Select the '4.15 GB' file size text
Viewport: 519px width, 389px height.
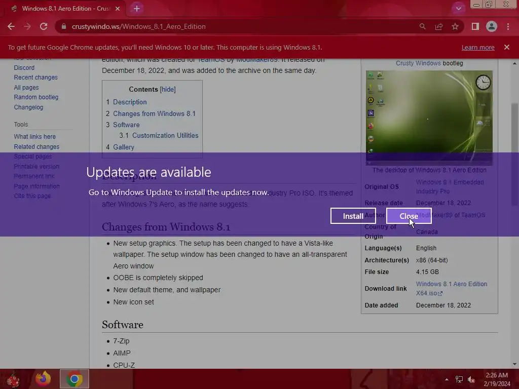(427, 272)
